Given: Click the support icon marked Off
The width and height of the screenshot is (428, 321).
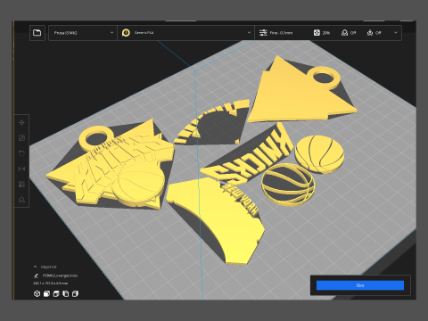Looking at the screenshot, I should (344, 33).
